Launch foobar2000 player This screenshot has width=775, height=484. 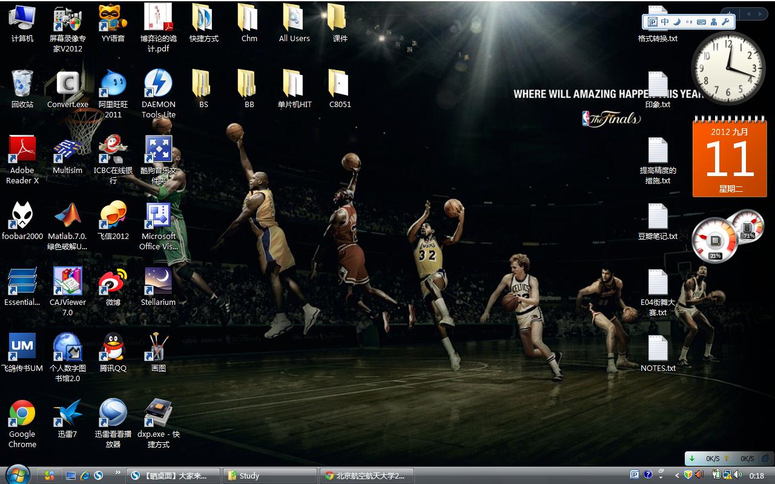22,221
